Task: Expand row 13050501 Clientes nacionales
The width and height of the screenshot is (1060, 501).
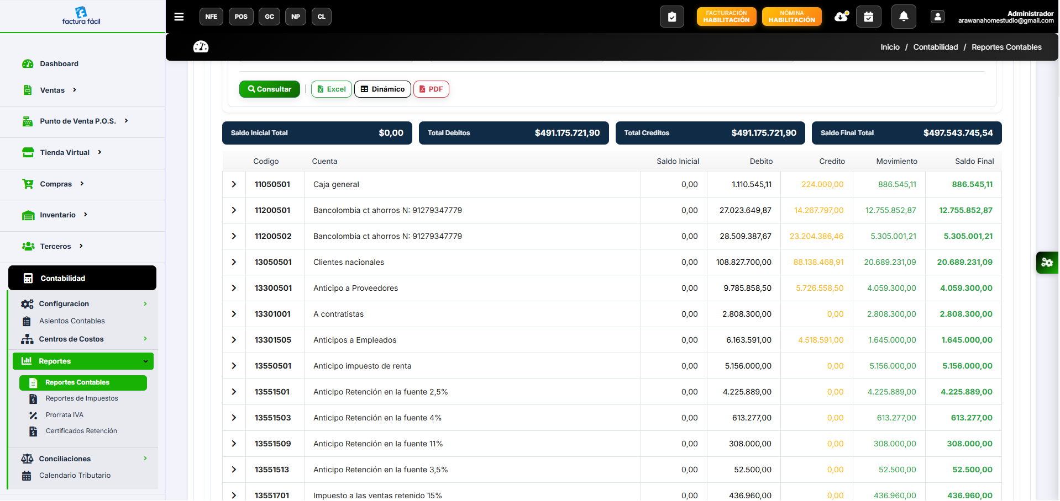Action: tap(234, 262)
